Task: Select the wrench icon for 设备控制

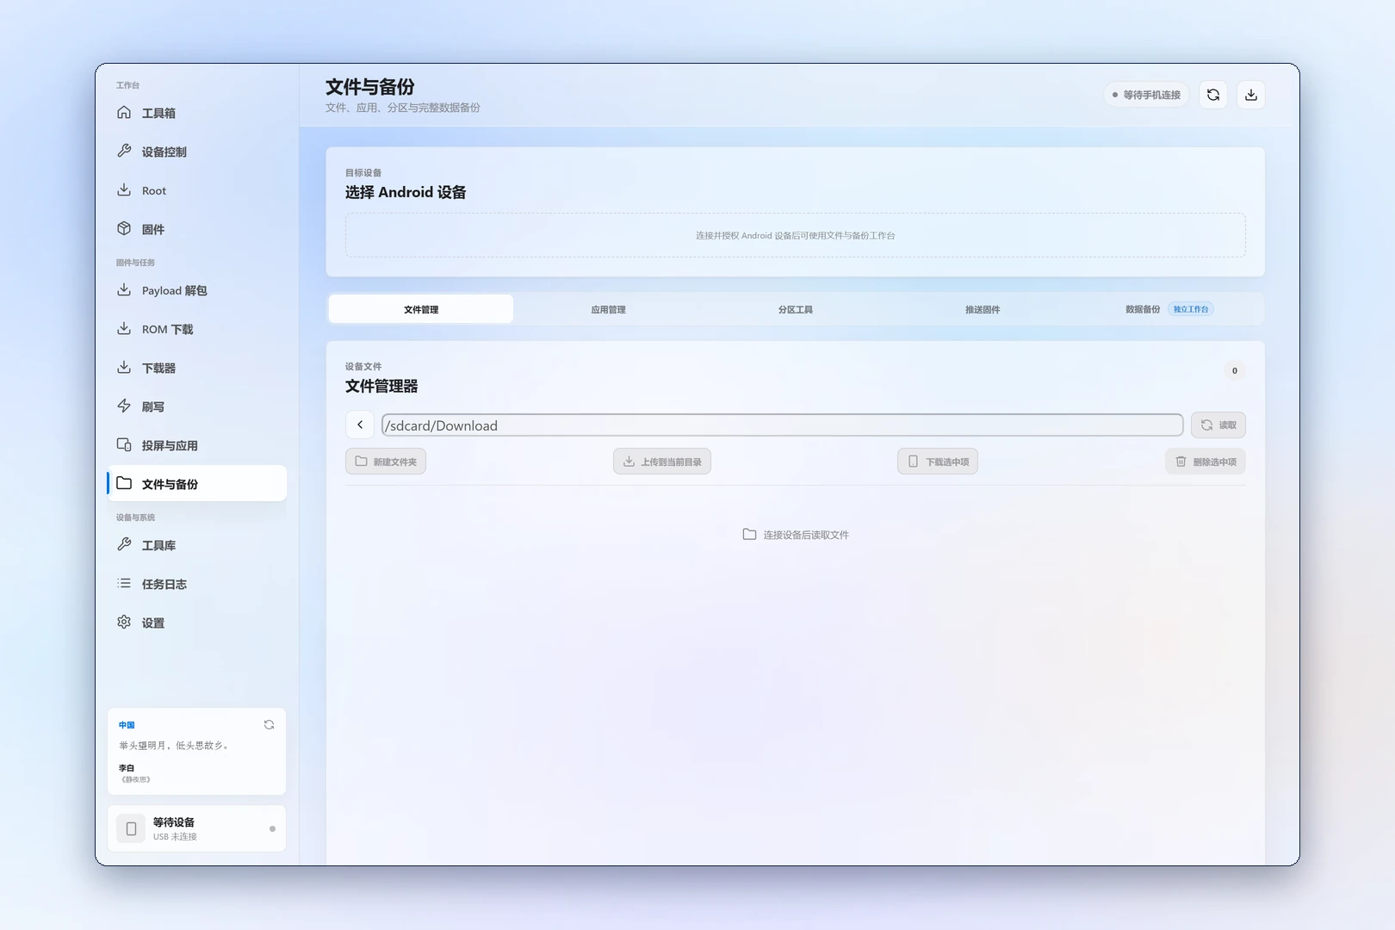Action: pos(124,152)
